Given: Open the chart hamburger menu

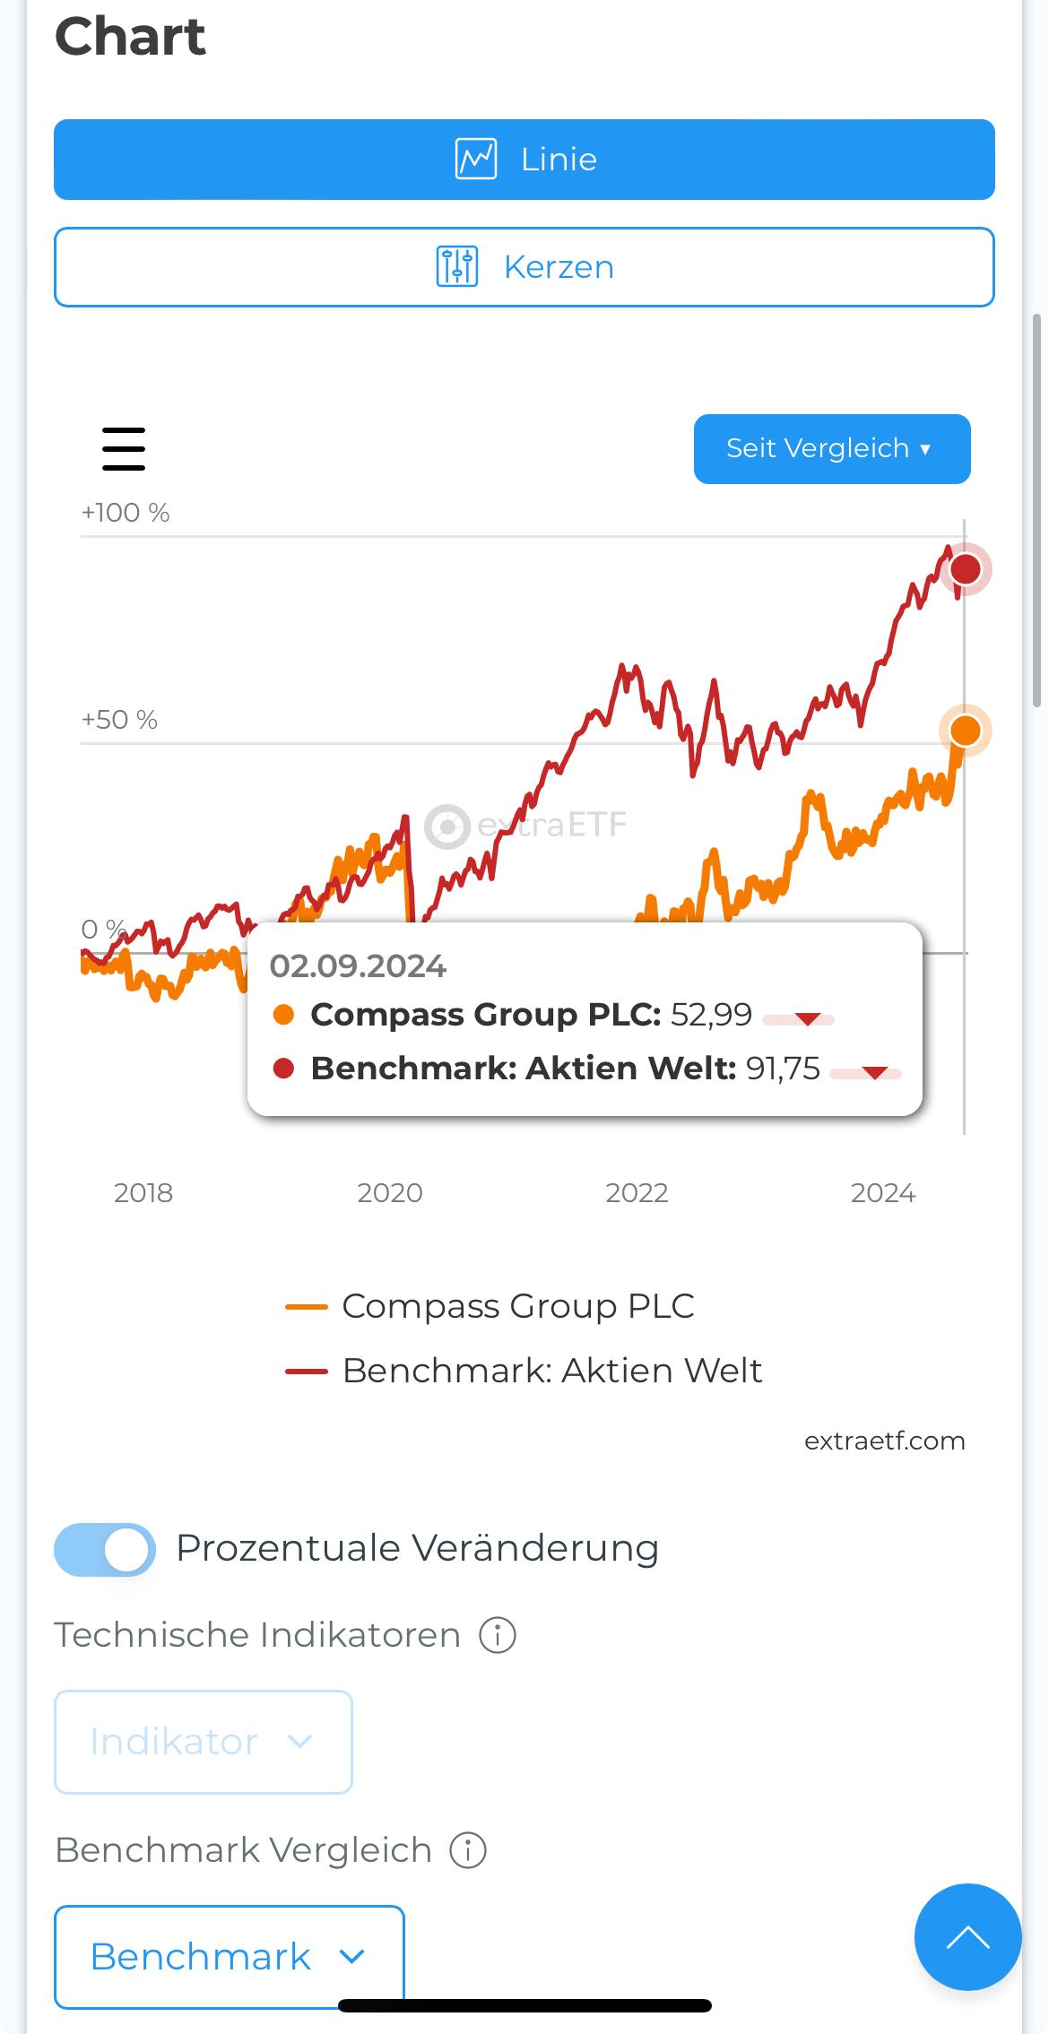Looking at the screenshot, I should click(124, 448).
